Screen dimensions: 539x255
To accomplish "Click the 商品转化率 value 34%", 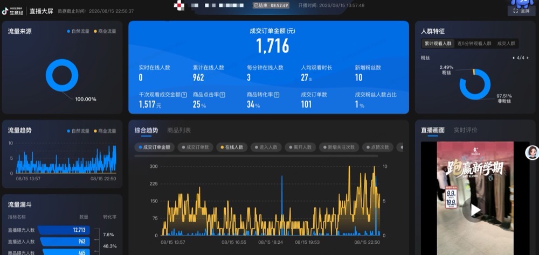I will (x=253, y=105).
